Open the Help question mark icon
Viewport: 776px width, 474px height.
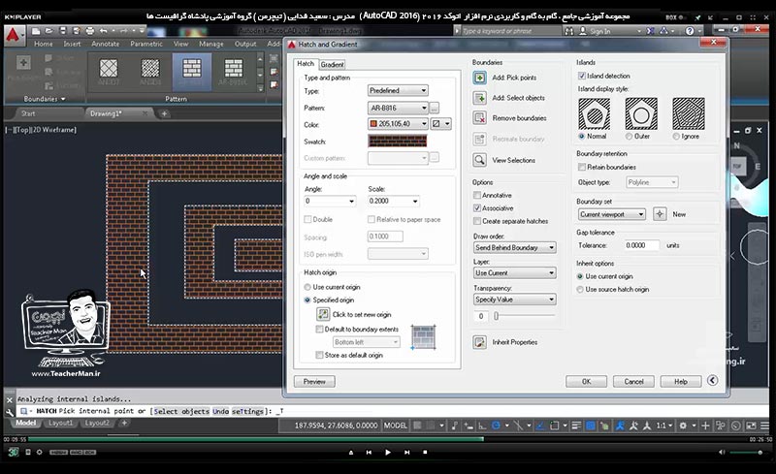point(690,31)
